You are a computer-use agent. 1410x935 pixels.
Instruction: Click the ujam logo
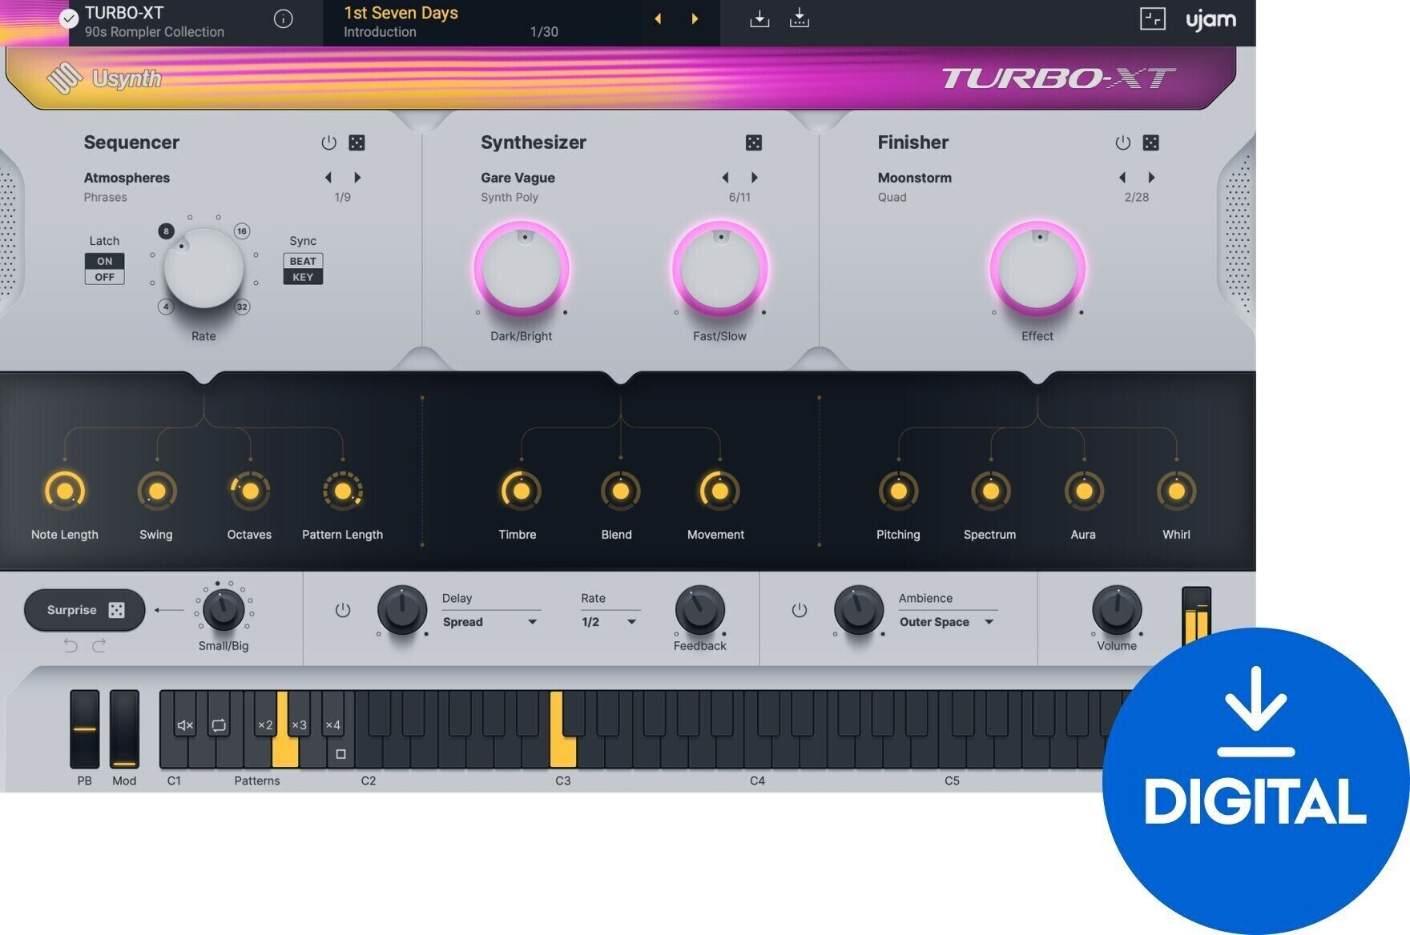pyautogui.click(x=1211, y=20)
